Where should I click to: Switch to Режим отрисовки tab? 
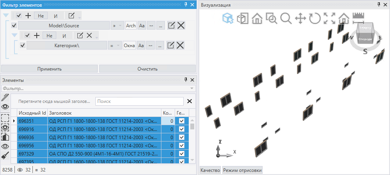click(x=242, y=170)
